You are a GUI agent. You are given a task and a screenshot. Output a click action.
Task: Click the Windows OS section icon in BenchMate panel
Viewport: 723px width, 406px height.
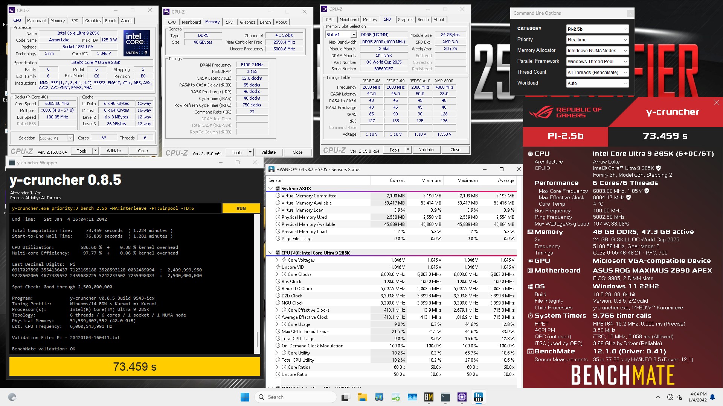pyautogui.click(x=530, y=286)
